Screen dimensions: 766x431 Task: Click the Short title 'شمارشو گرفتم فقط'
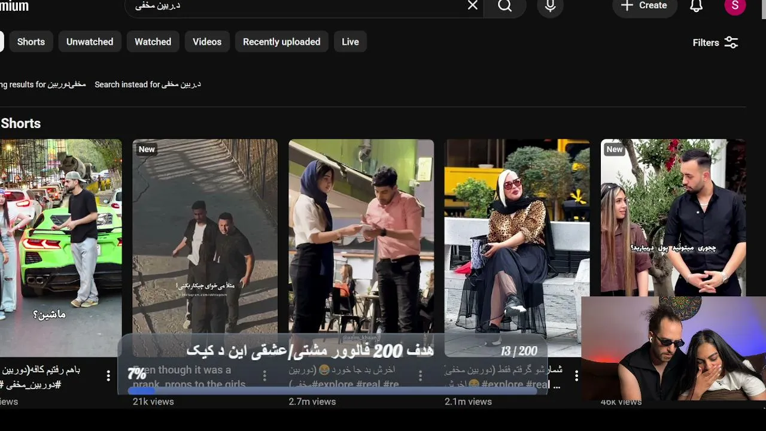coord(504,377)
